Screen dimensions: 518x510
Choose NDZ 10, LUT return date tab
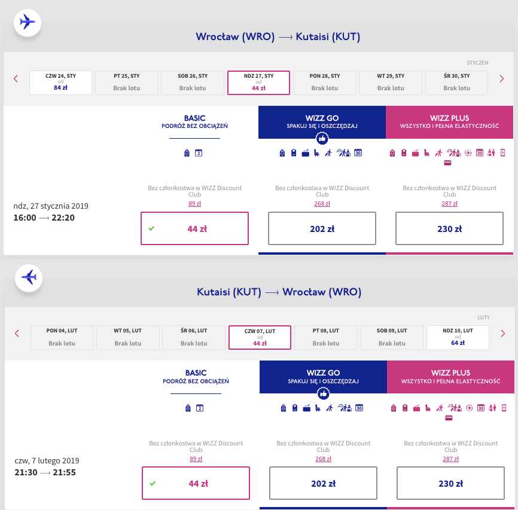click(458, 337)
